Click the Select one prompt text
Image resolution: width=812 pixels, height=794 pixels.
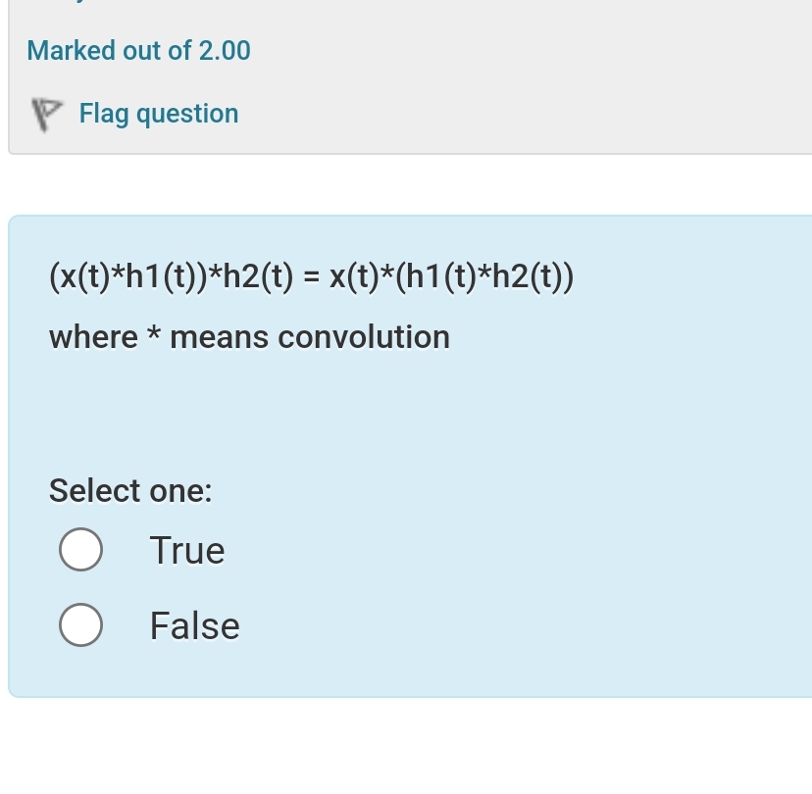[129, 490]
